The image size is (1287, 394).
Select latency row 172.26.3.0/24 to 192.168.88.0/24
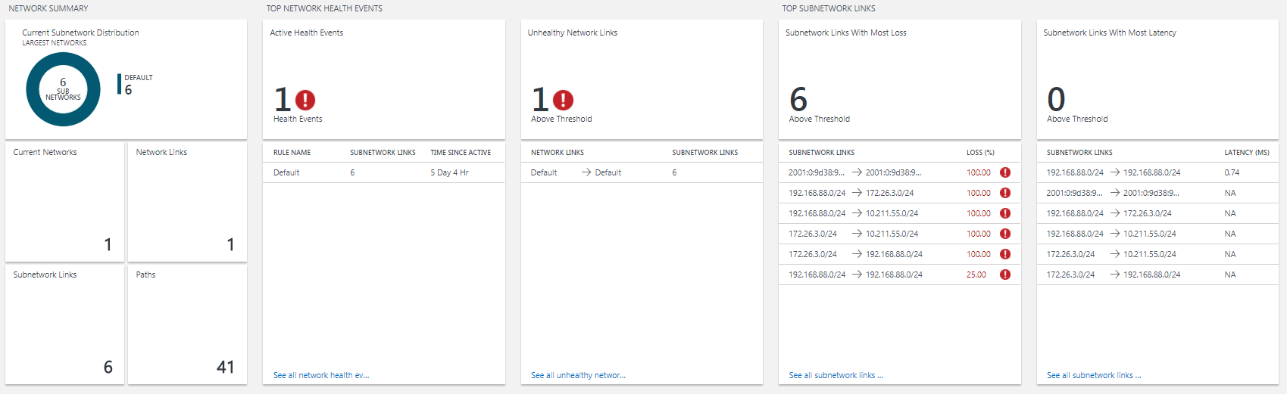(1157, 275)
